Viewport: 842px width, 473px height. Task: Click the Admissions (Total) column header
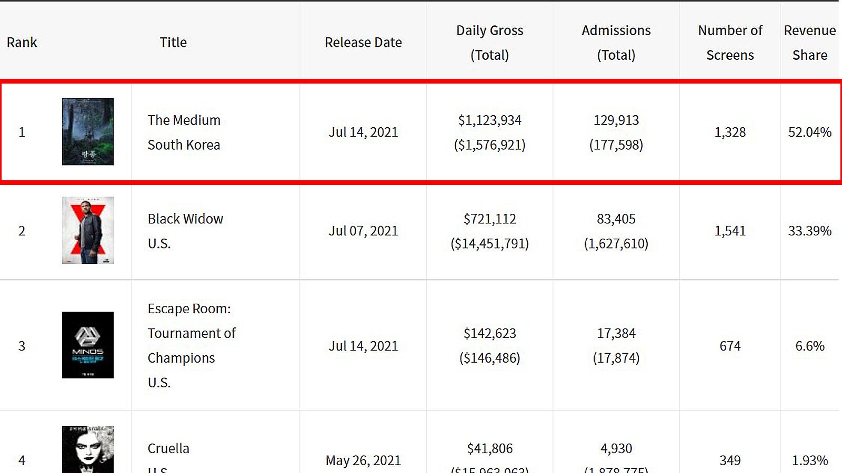tap(616, 43)
